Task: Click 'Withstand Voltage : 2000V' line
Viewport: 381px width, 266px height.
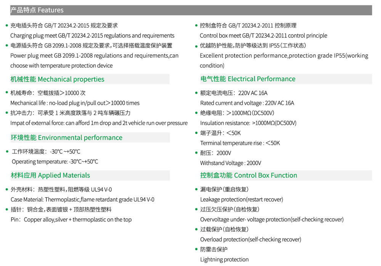Action: point(231,163)
